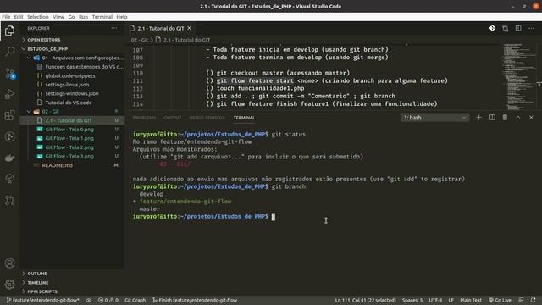Open README.md in explorer
The width and height of the screenshot is (542, 305).
[x=58, y=165]
